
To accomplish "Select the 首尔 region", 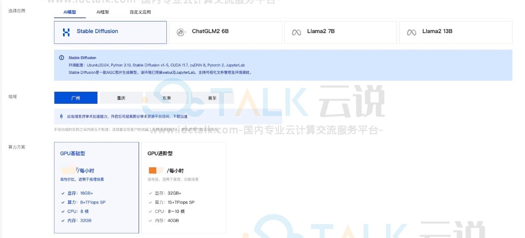I will 212,98.
